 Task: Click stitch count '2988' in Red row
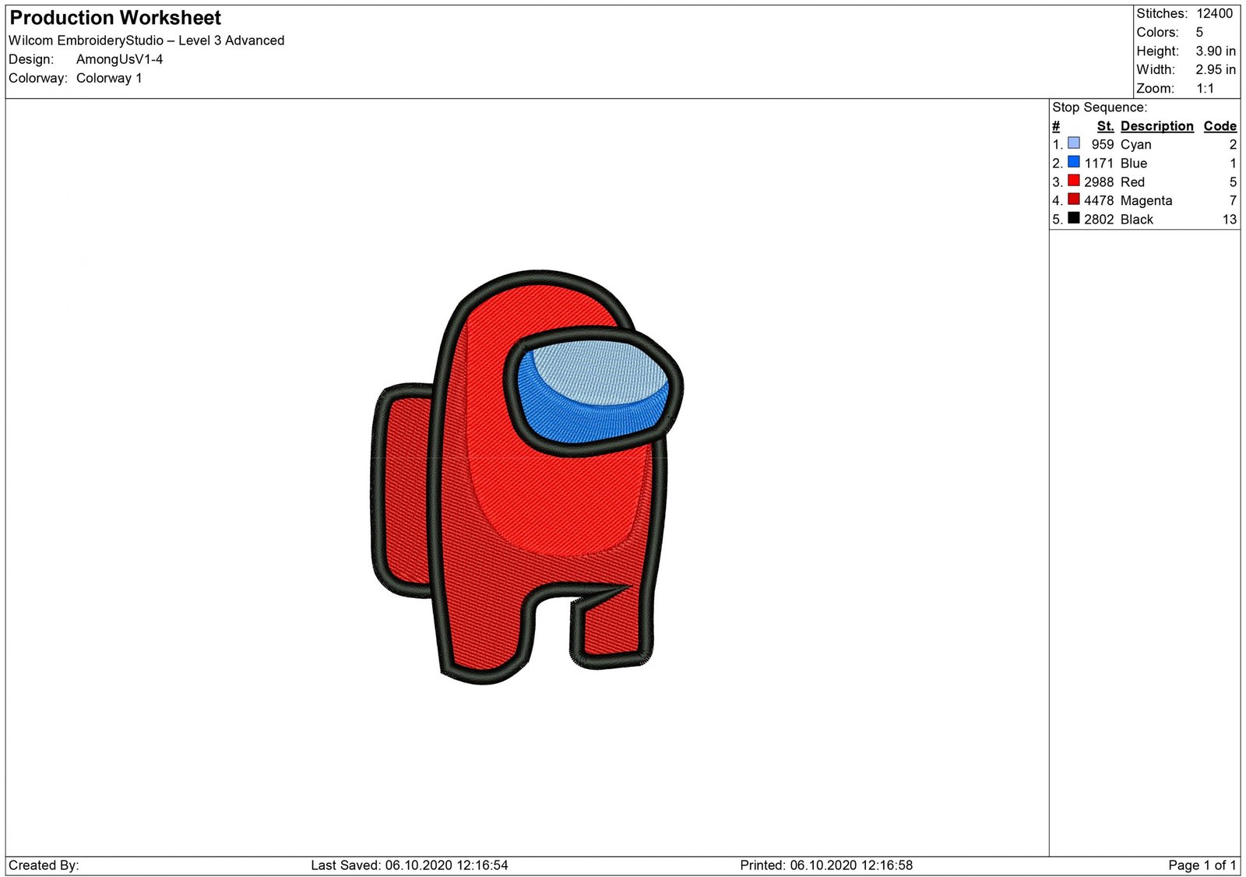[x=1099, y=182]
